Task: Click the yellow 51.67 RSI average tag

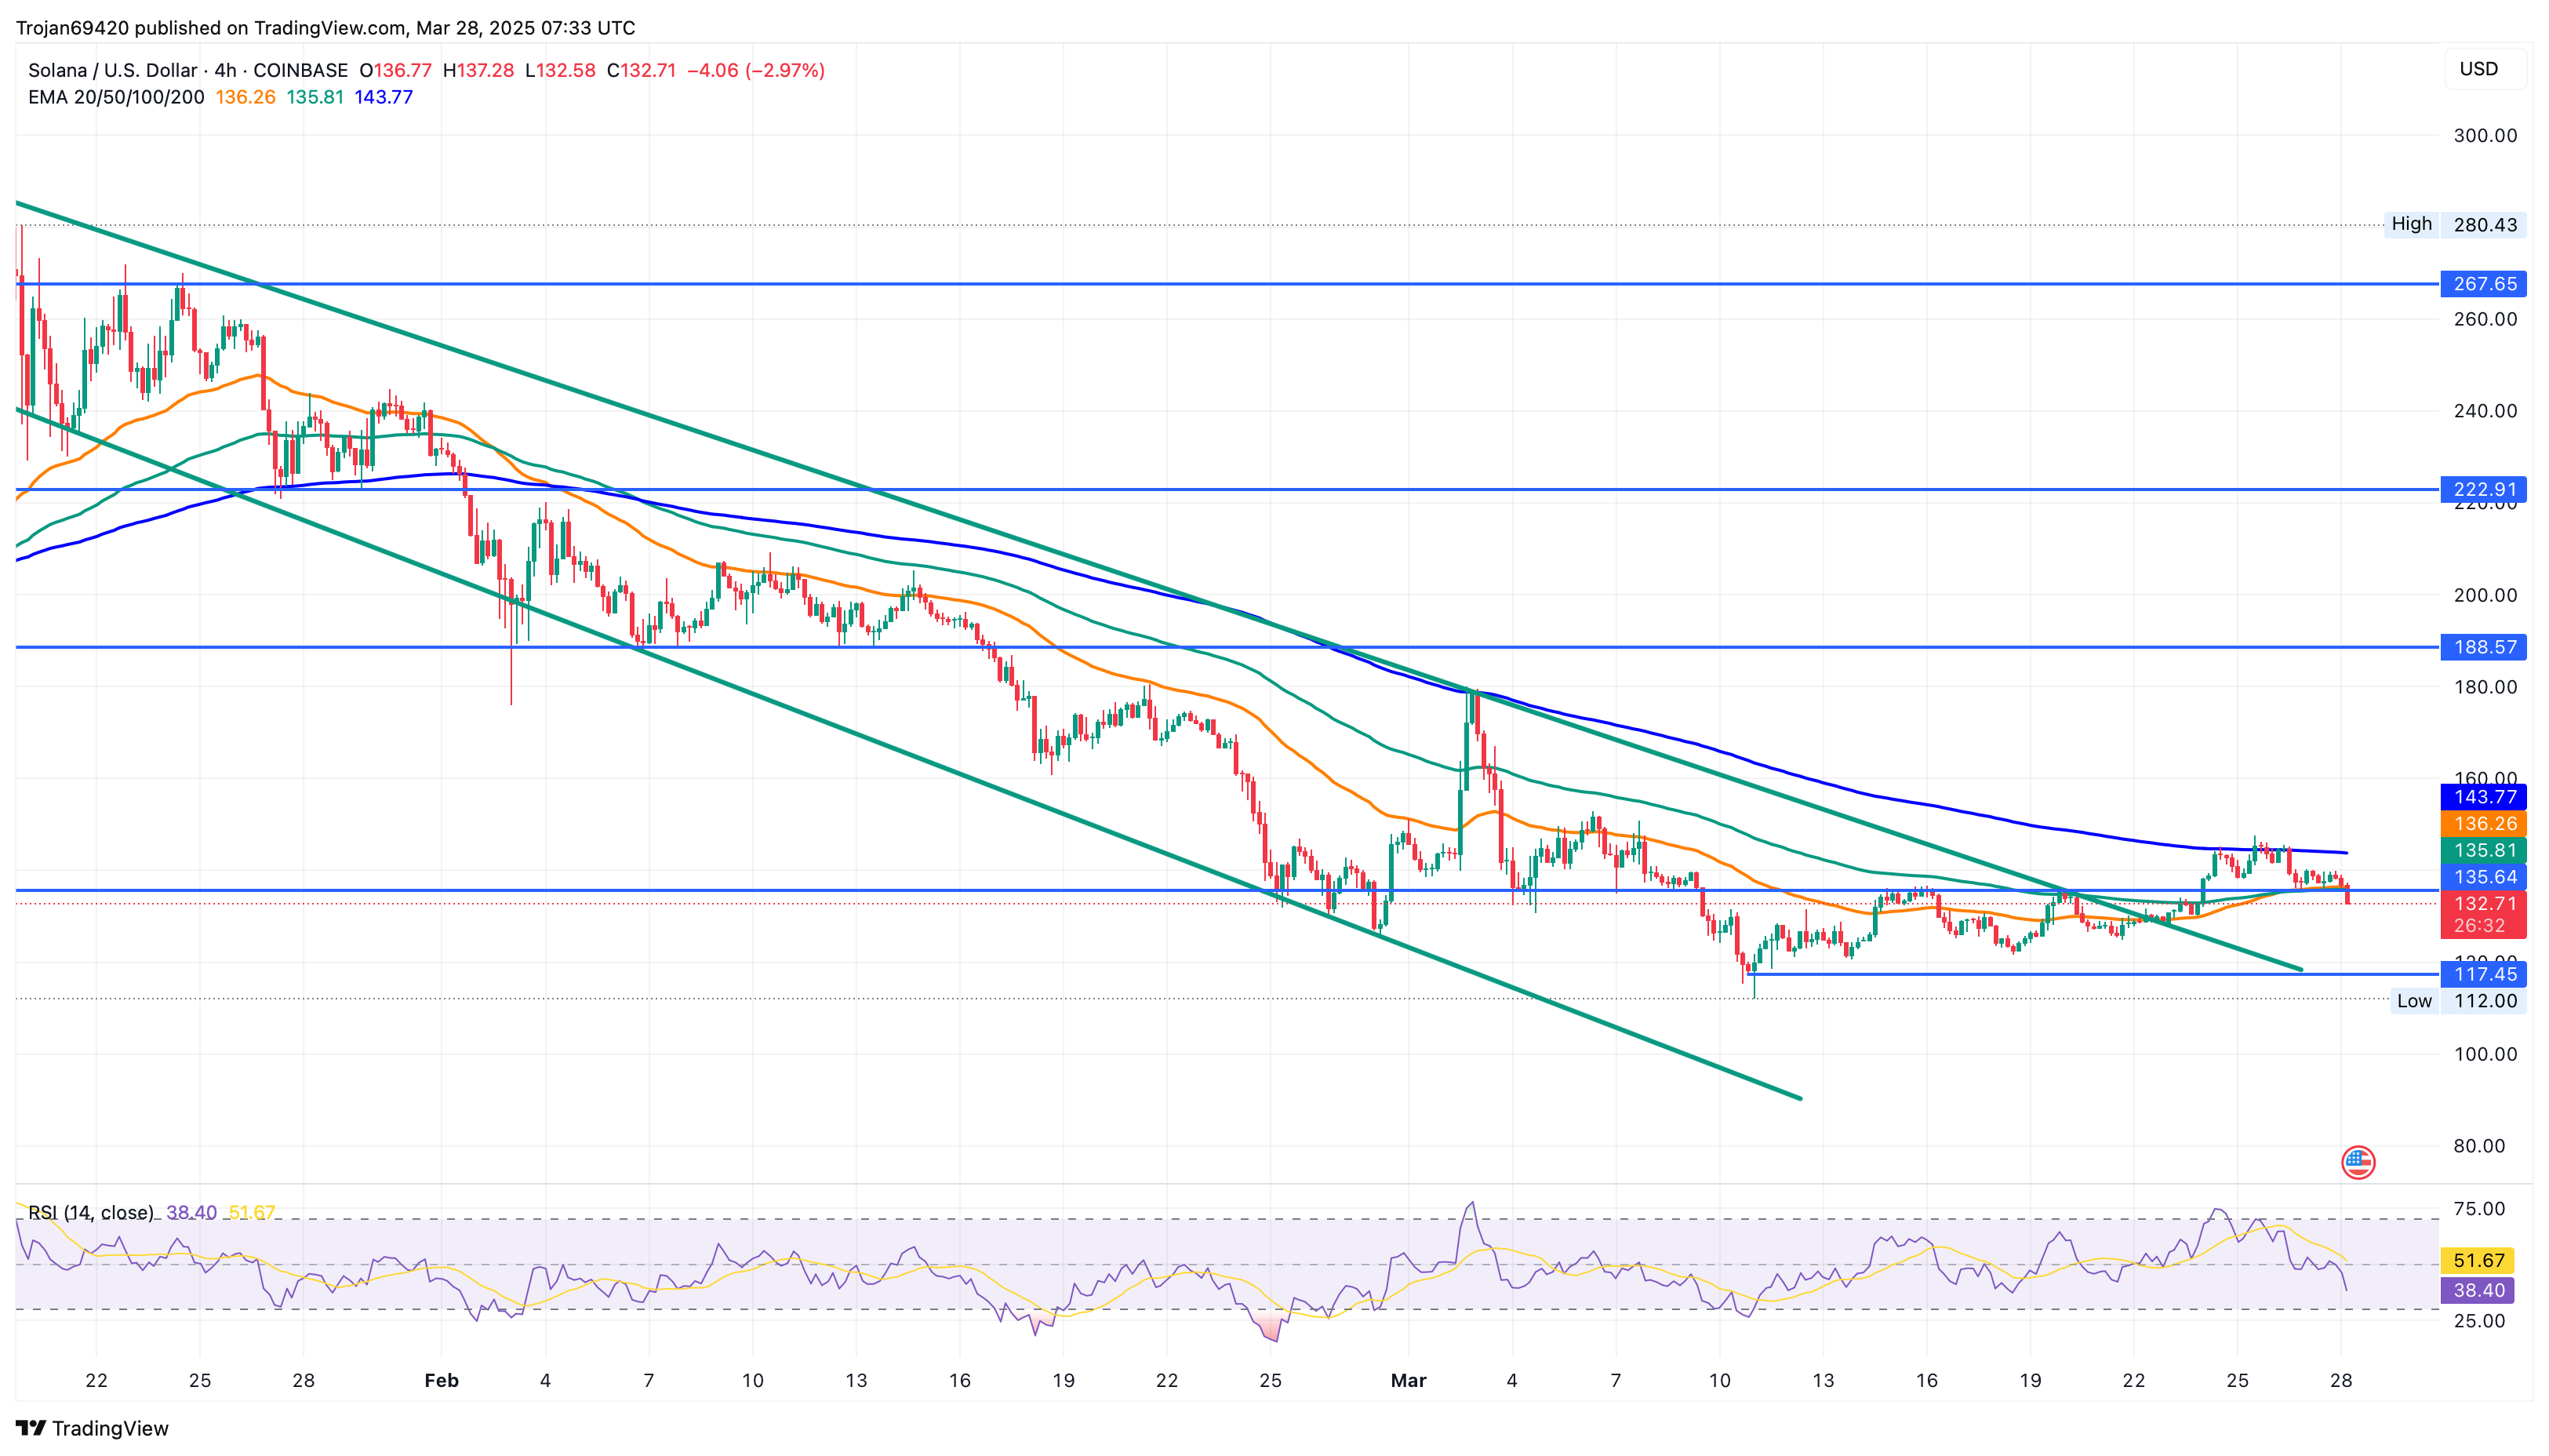Action: tap(2478, 1261)
